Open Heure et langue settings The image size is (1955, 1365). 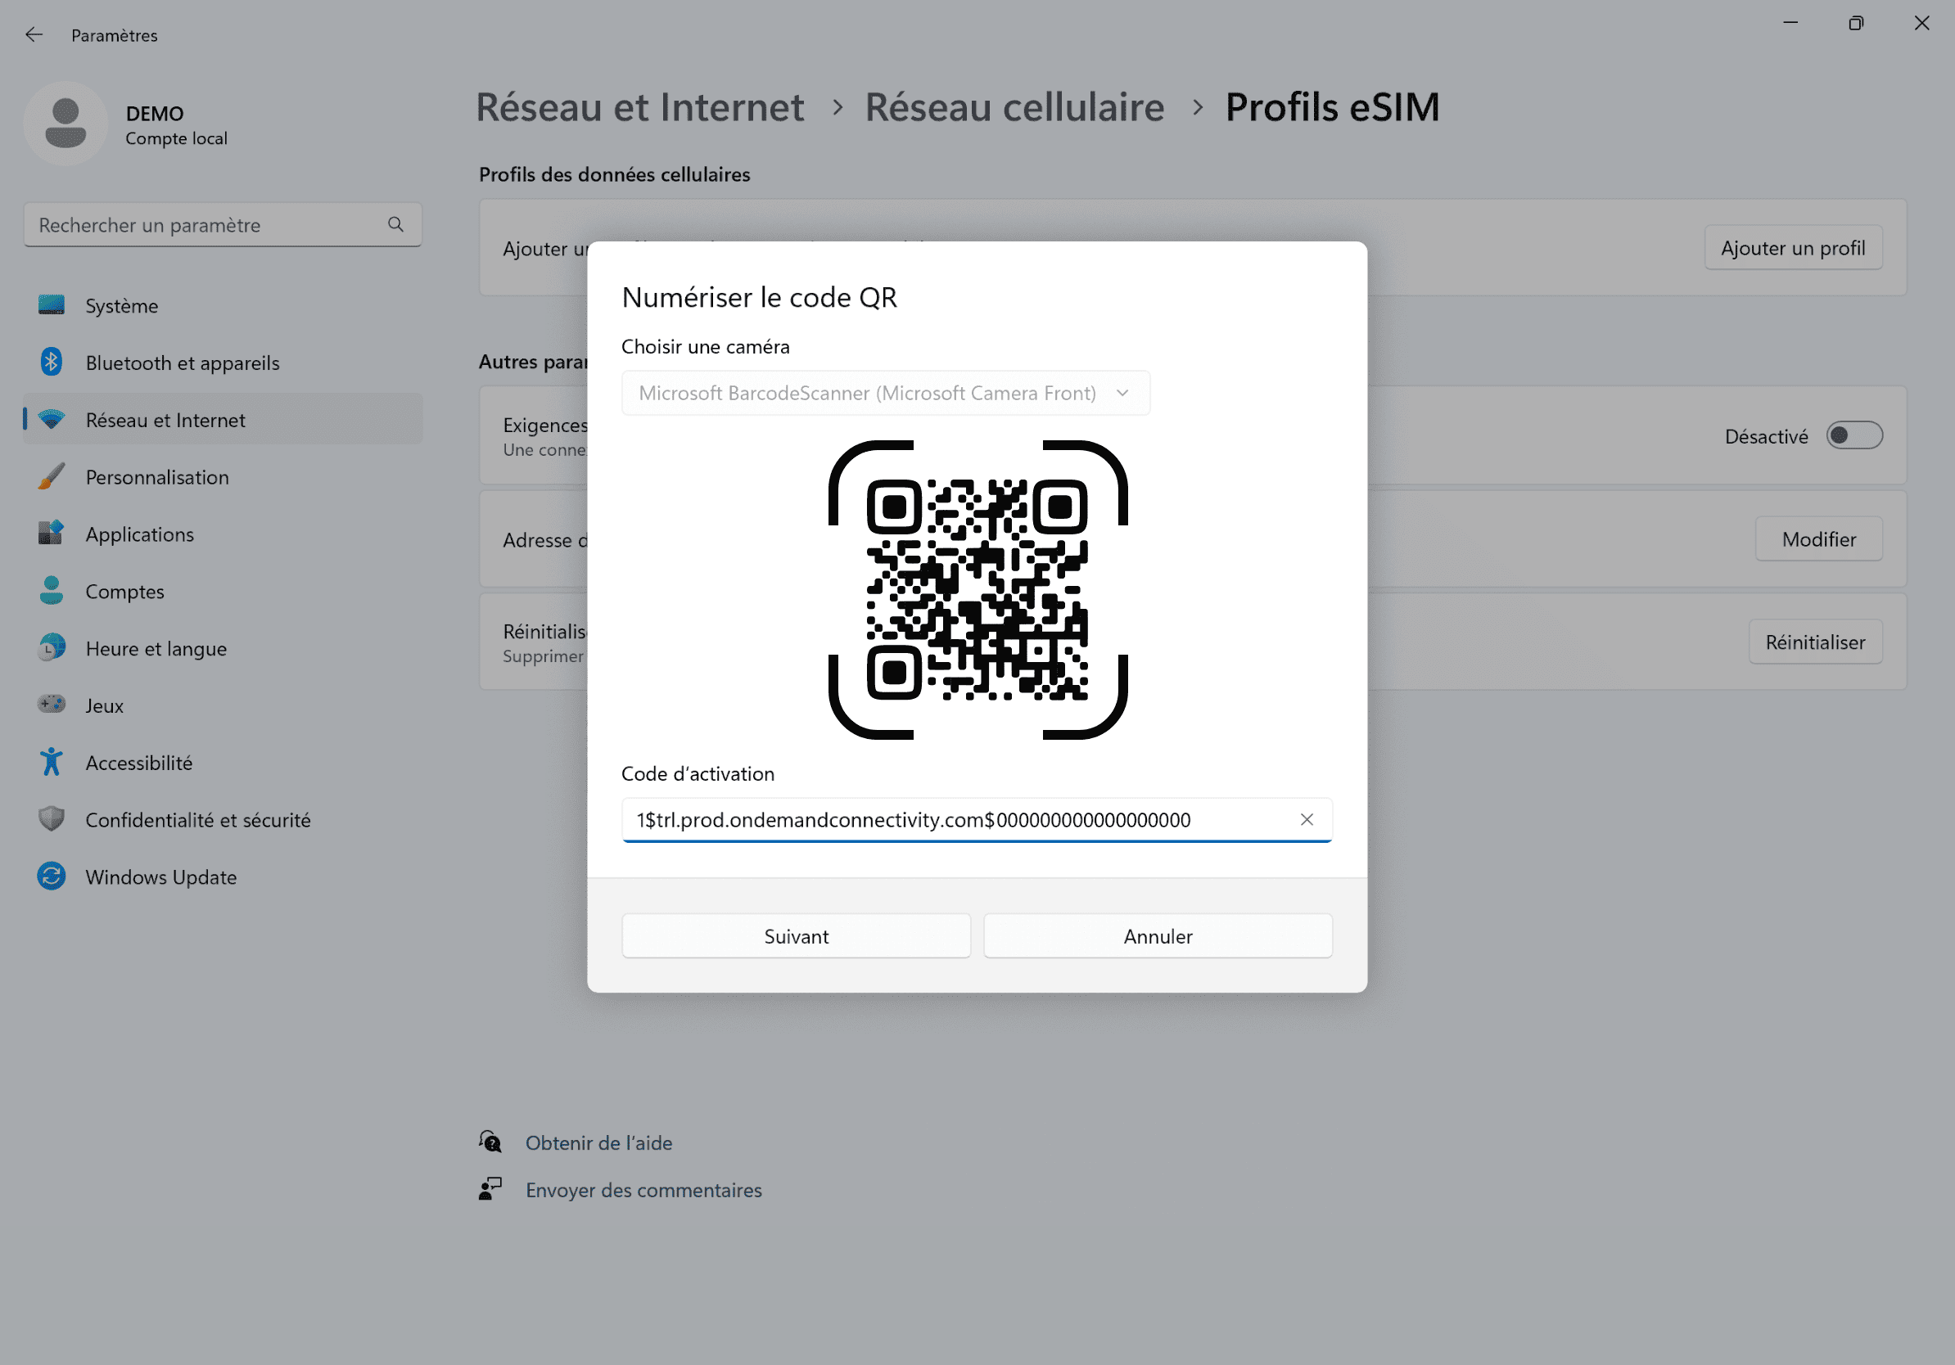[x=223, y=647]
